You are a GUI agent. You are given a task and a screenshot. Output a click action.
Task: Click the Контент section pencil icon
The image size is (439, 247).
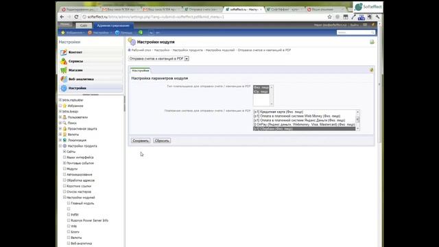pos(64,52)
